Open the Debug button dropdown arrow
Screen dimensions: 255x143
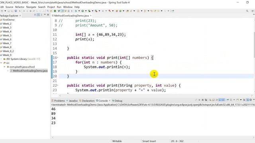(79, 11)
